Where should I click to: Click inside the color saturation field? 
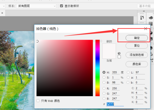[65, 68]
